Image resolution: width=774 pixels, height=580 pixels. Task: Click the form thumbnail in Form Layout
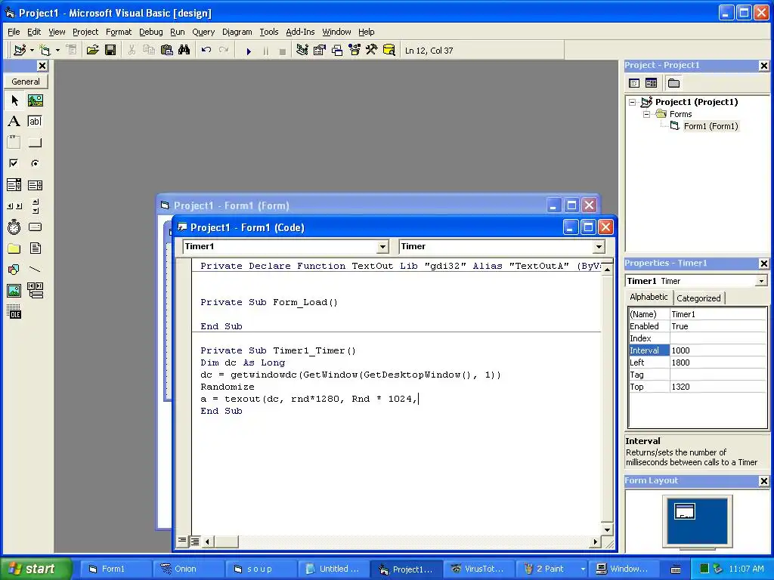[x=685, y=511]
